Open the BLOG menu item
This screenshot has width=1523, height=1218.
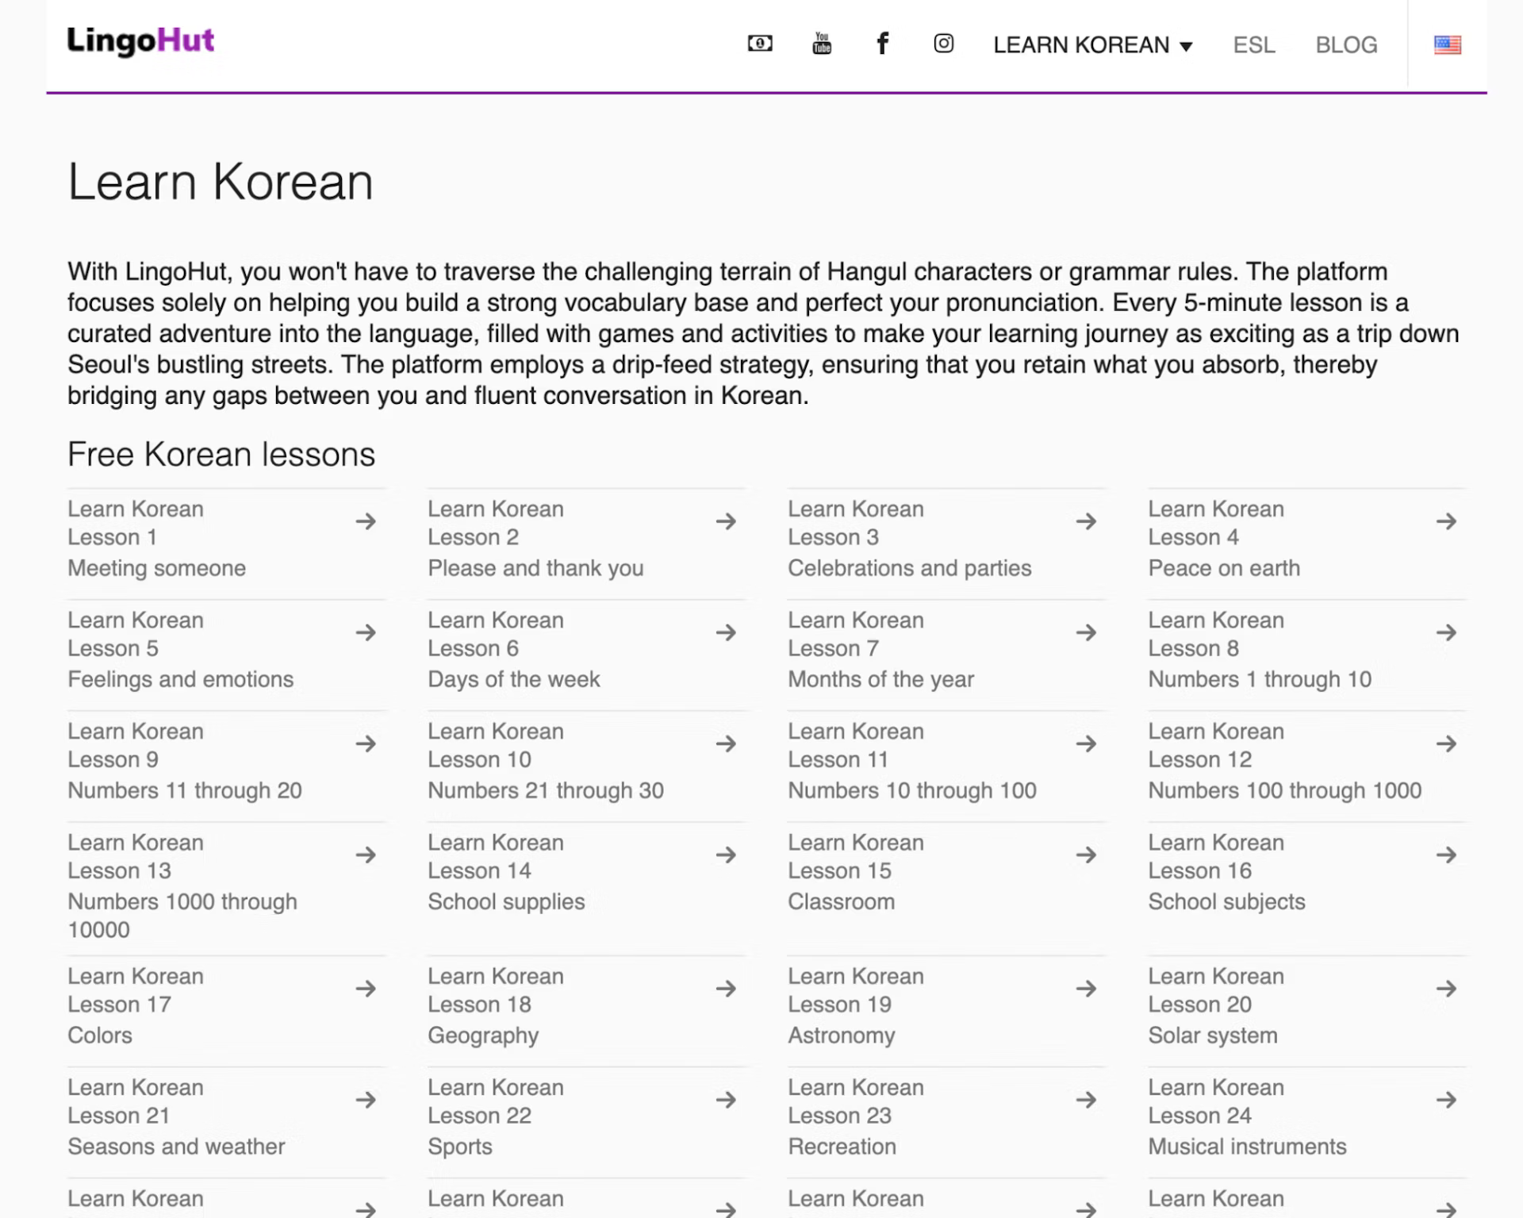tap(1346, 45)
